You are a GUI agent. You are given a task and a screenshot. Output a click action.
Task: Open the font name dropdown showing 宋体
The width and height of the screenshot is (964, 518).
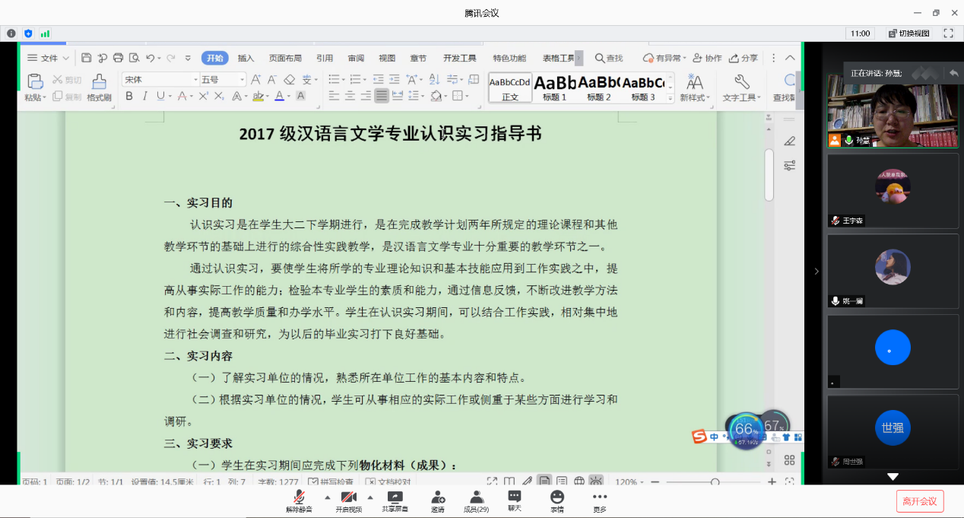pos(159,79)
